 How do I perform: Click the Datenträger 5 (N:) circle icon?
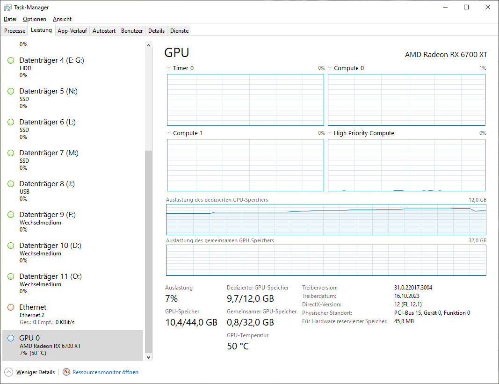11,91
